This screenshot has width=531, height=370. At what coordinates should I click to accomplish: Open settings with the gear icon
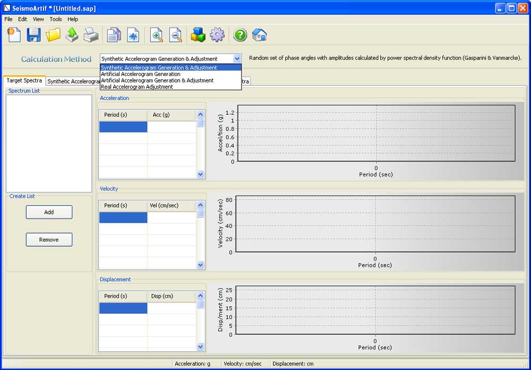tap(217, 35)
